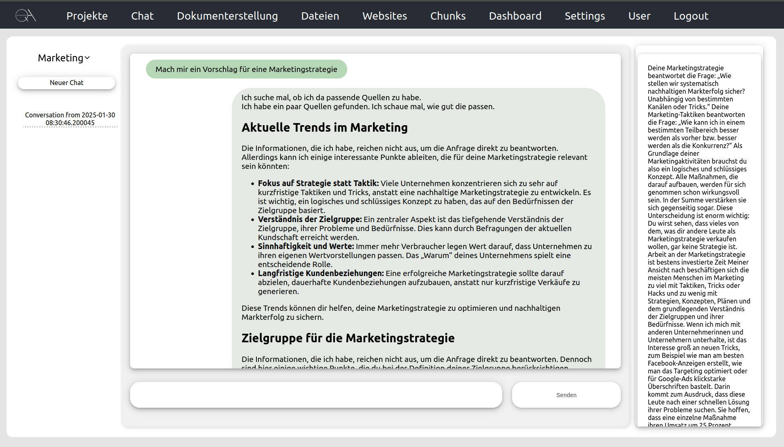Click Logout in the navigation bar
The width and height of the screenshot is (784, 447).
690,16
